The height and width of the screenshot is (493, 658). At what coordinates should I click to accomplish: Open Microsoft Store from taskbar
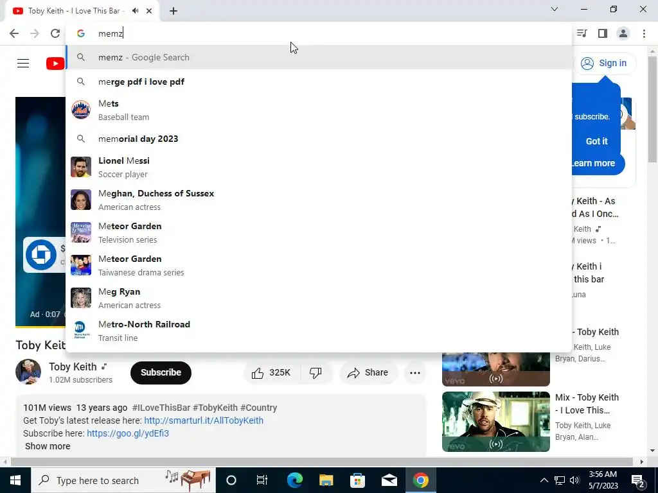[357, 480]
